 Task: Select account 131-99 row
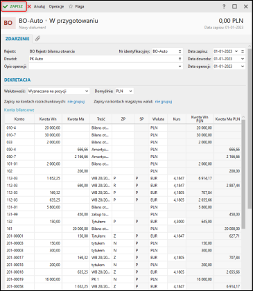coord(123,214)
